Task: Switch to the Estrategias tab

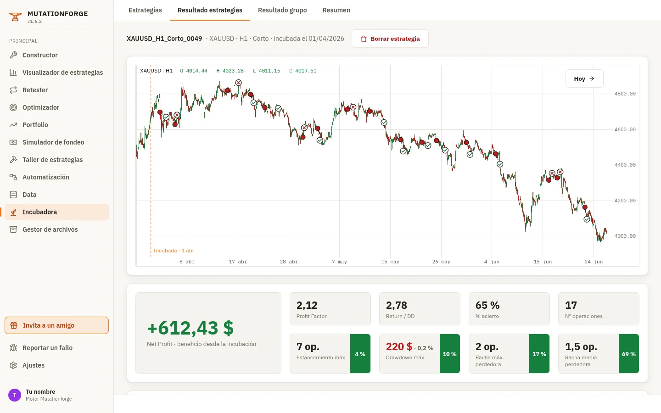Action: tap(145, 10)
